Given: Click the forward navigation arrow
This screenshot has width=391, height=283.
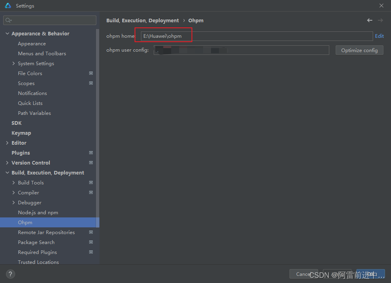Looking at the screenshot, I should [380, 20].
